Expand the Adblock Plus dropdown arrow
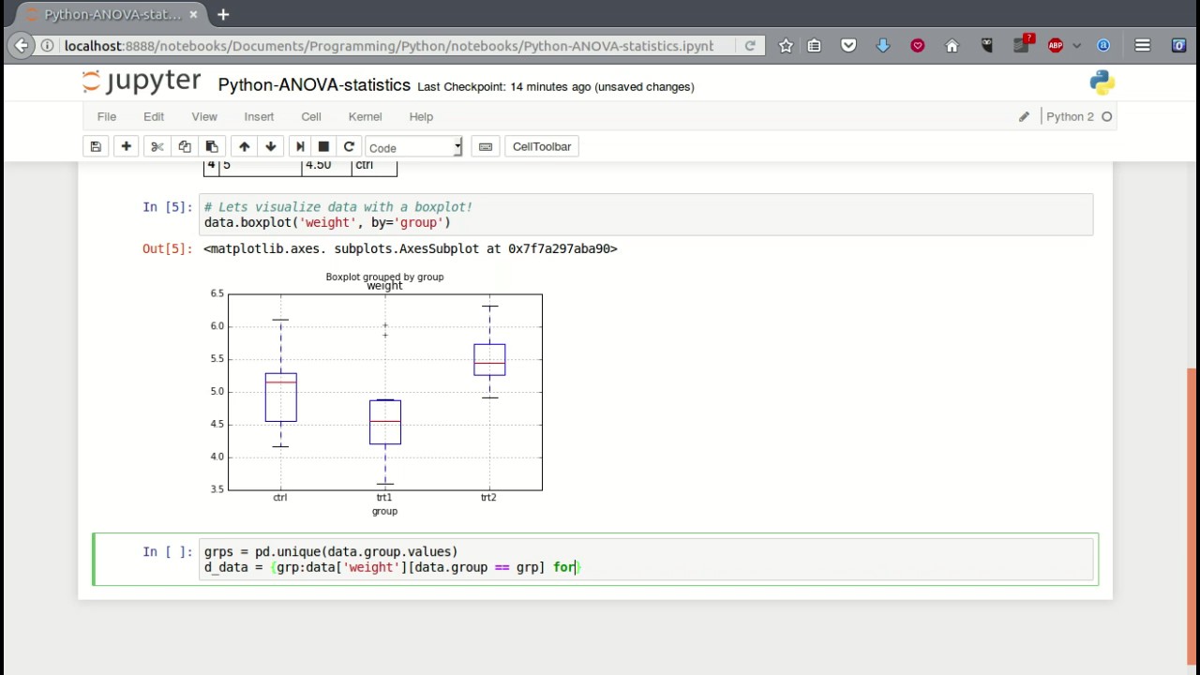The height and width of the screenshot is (675, 1200). tap(1076, 45)
